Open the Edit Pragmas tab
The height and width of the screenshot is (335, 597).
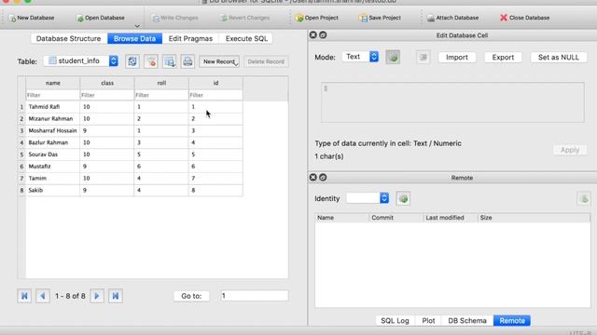coord(190,39)
